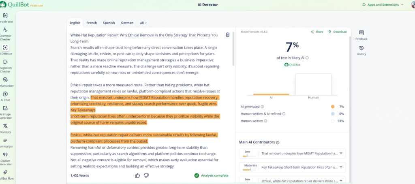
Task: Expand the 'That mindset underpins' contributor row
Action: pyautogui.click(x=341, y=153)
